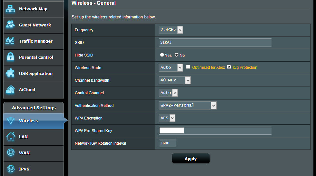
Task: Choose No for Hide SSID
Action: [x=177, y=55]
